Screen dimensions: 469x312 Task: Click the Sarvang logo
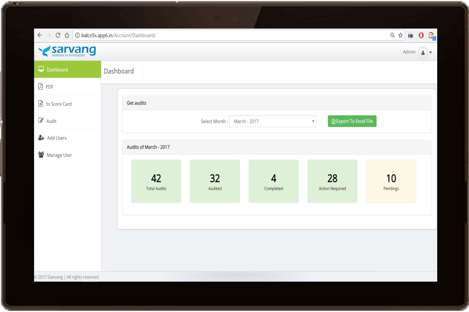point(67,51)
